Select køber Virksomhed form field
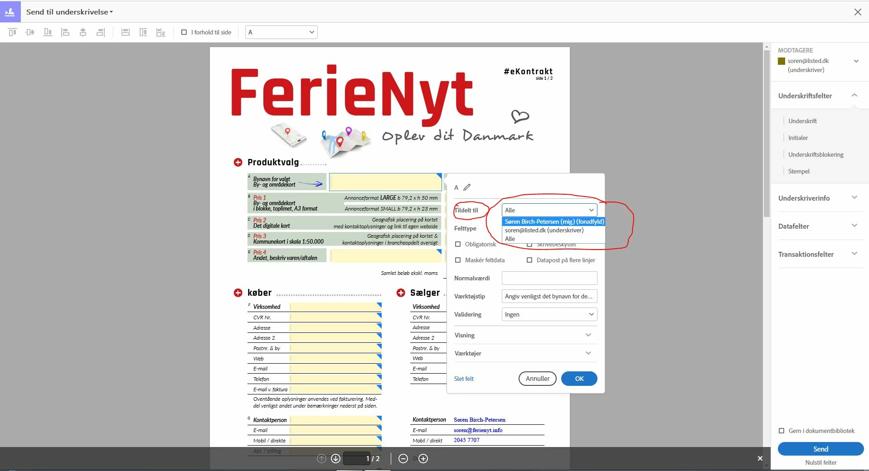This screenshot has width=869, height=471. tap(335, 307)
